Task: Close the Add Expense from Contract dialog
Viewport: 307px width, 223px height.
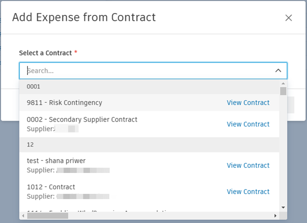Action: 288,18
